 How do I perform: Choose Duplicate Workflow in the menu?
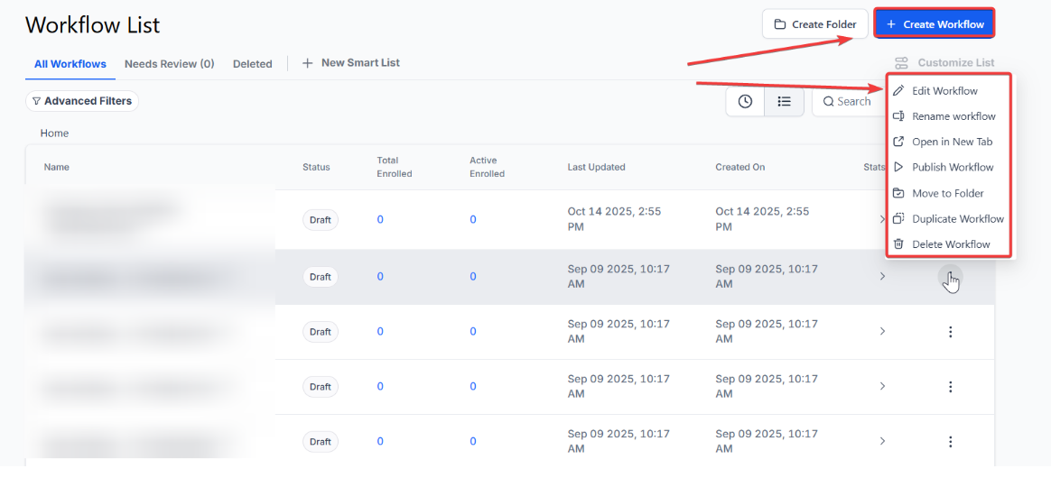[x=957, y=218]
